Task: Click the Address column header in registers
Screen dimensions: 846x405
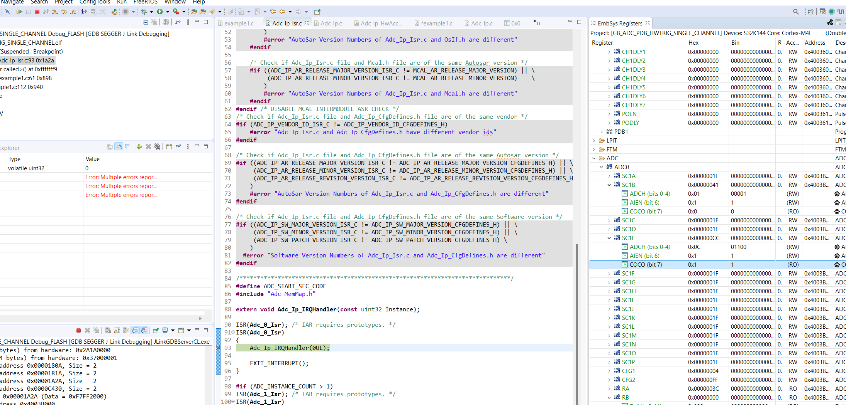Action: (x=815, y=43)
